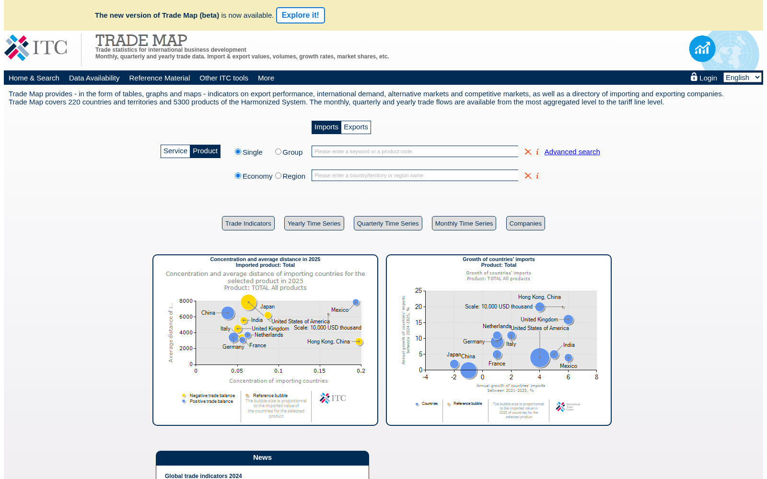The height and width of the screenshot is (479, 767).
Task: Click blue Countries legend marker in growth chart
Action: [x=417, y=404]
